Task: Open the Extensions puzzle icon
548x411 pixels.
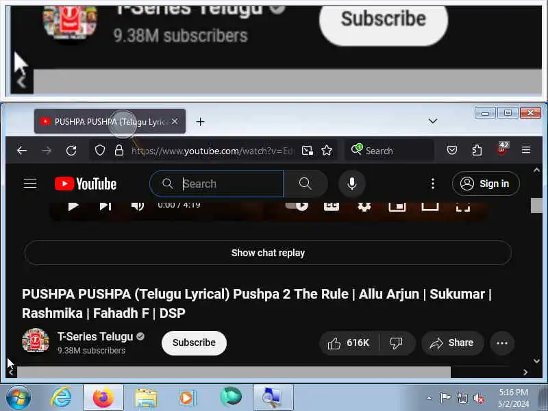Action: 477,151
